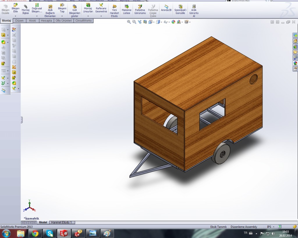Toggle the Section View icon in view toolbar

pos(145,22)
